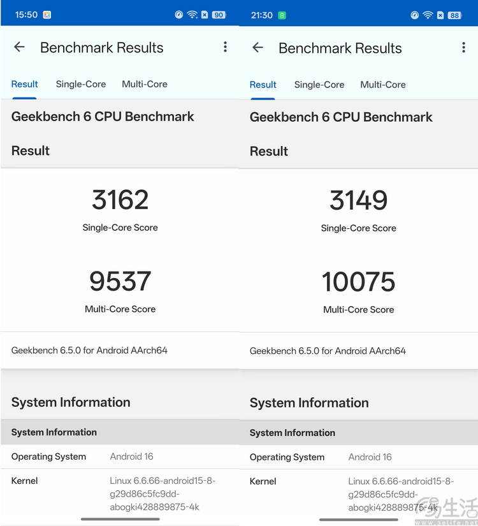
Task: Tap the home gesture bar in the 15:50 screen
Action: 120,519
